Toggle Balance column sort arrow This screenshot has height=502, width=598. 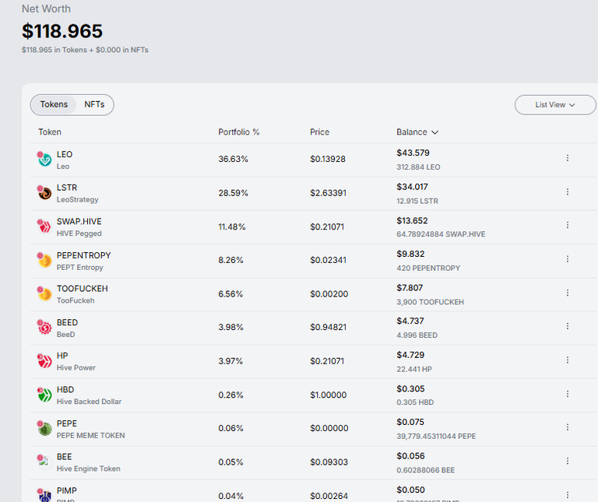pos(434,132)
